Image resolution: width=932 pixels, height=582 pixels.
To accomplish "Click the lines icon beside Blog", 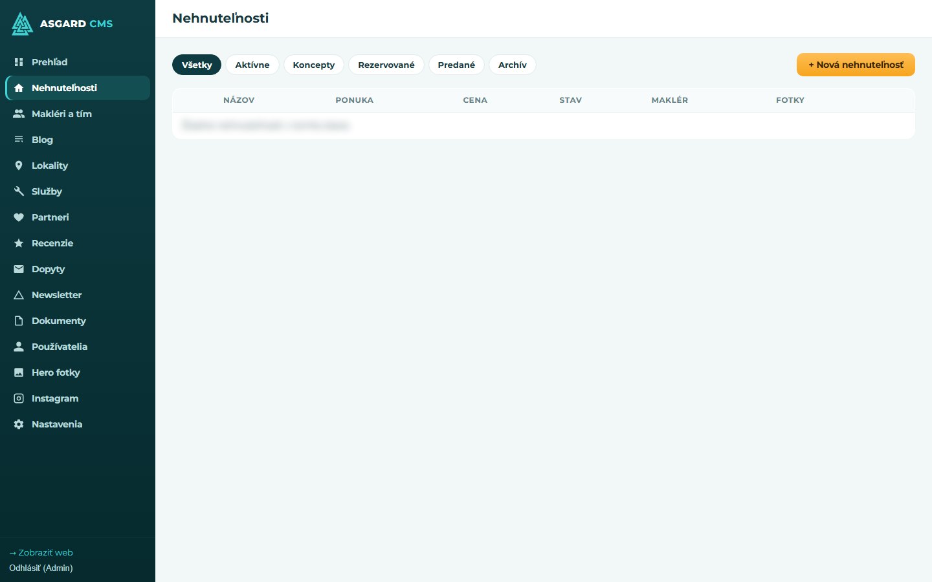I will coord(19,140).
